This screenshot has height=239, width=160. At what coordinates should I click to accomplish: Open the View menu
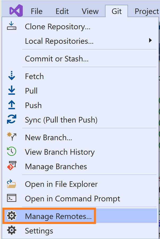point(90,11)
